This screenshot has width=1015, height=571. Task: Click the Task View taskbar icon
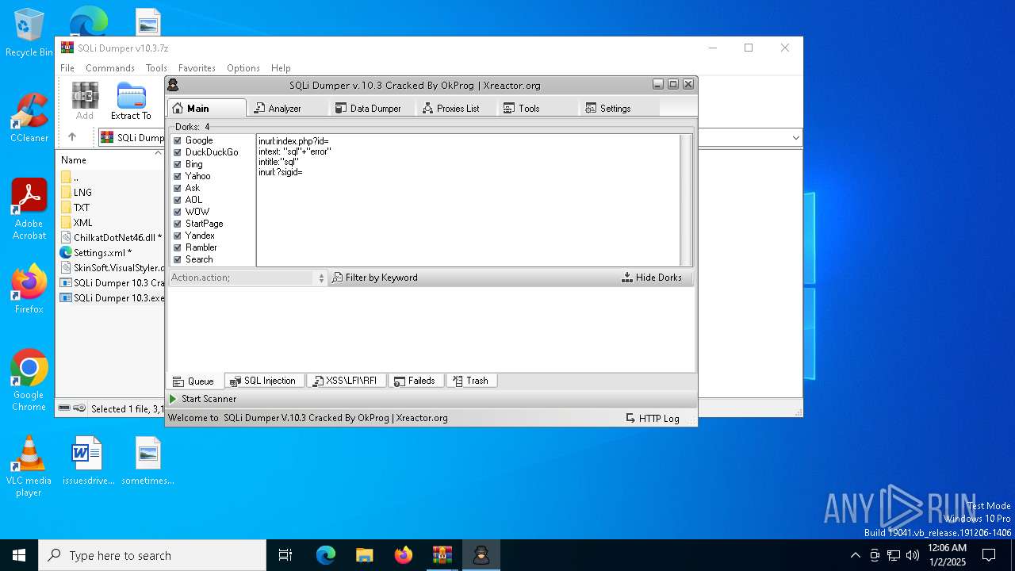pos(285,555)
